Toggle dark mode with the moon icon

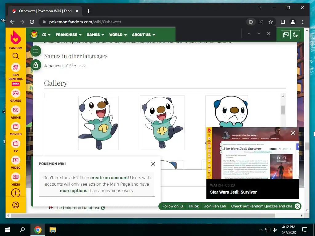point(295,34)
